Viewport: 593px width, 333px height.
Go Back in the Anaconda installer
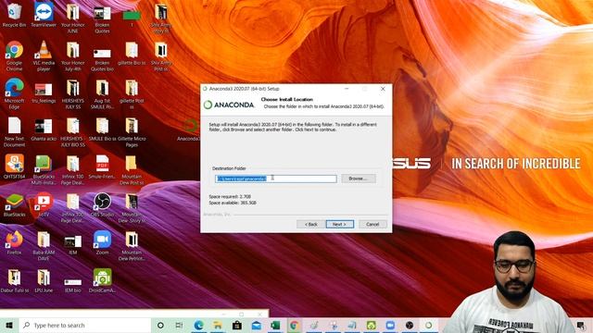[311, 224]
